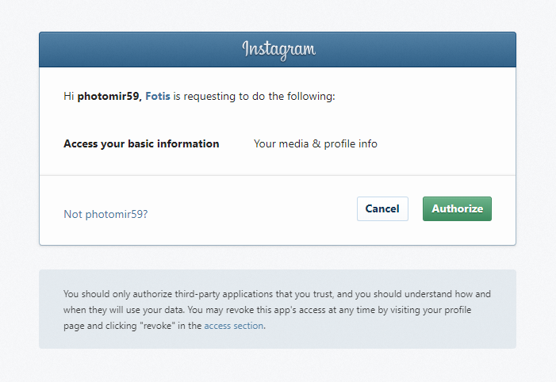Viewport: 556px width, 382px height.
Task: Click the divider line above the buttons
Action: 278,175
